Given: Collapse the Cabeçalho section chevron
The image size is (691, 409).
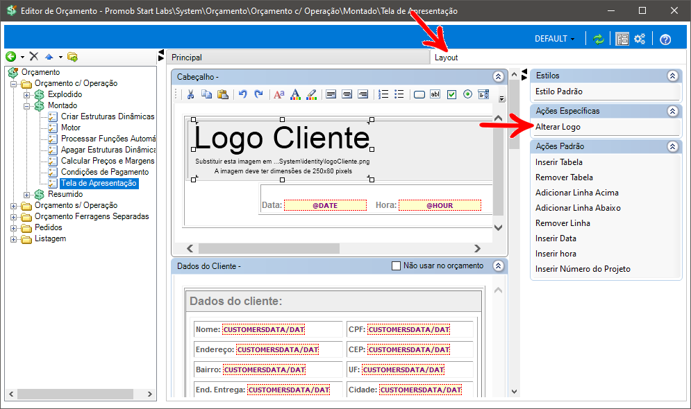Looking at the screenshot, I should (x=498, y=76).
